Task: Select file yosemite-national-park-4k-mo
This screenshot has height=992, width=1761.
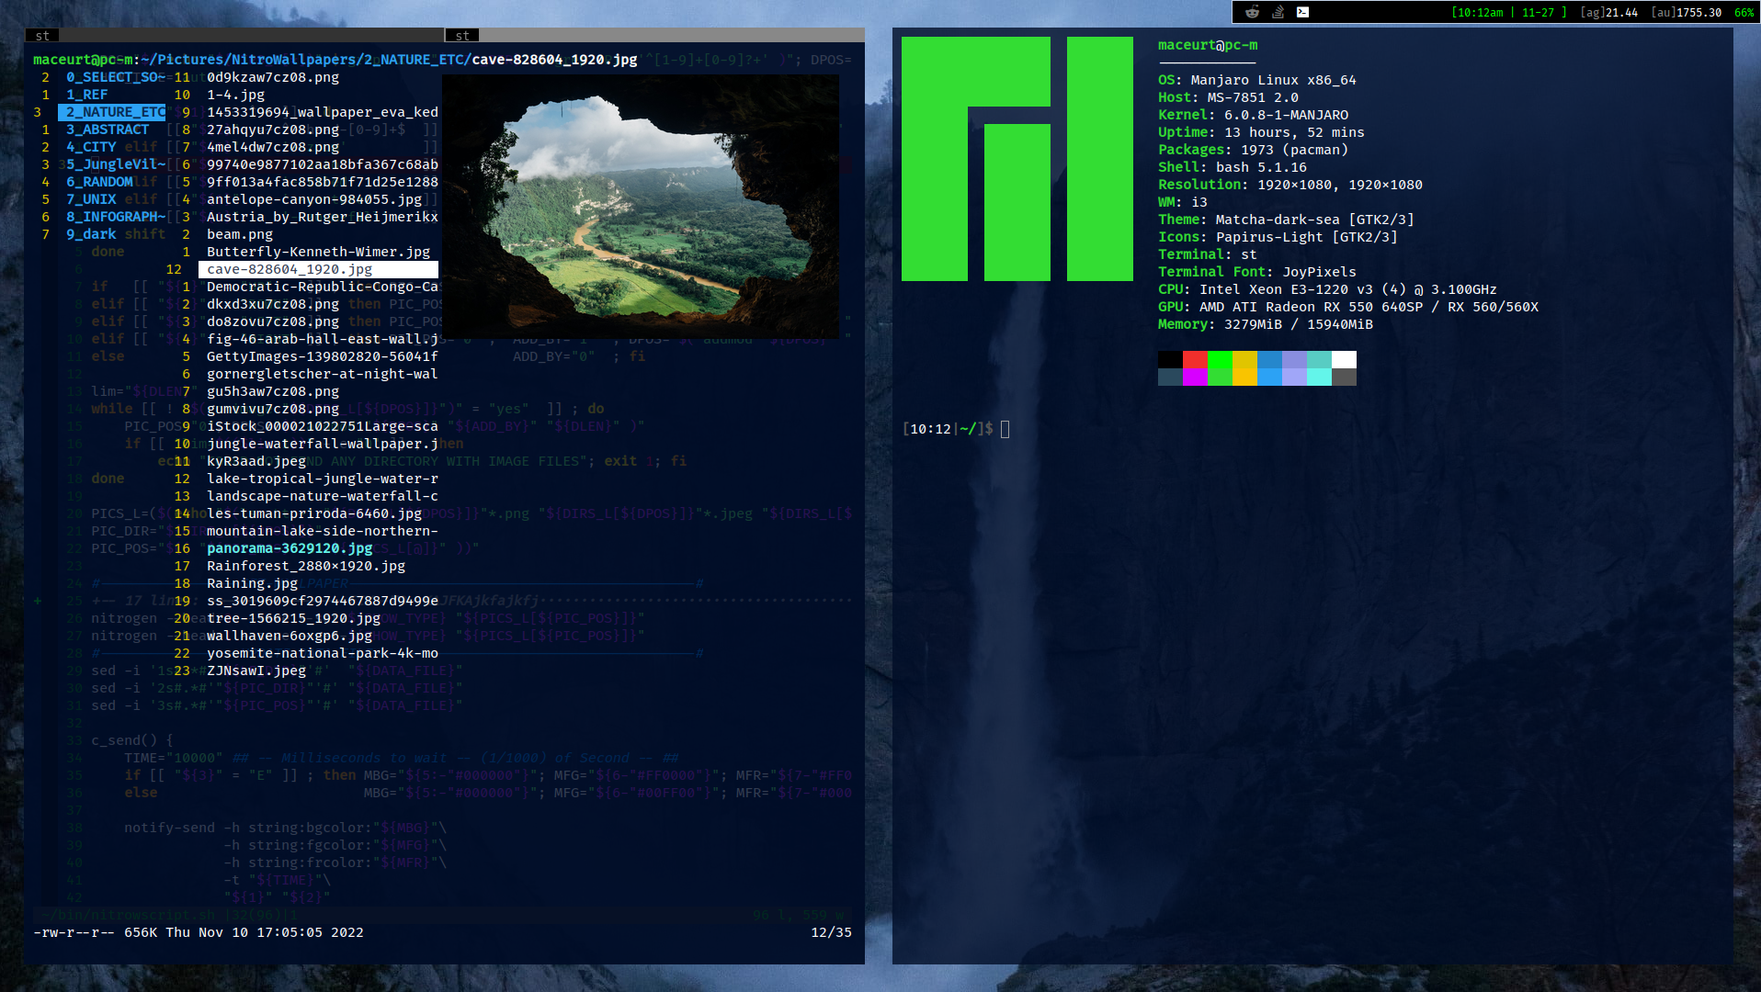Action: (x=323, y=653)
